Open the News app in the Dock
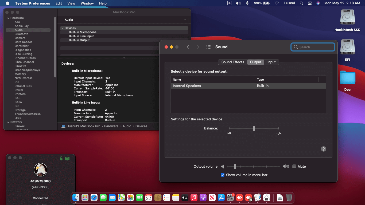 point(212,198)
